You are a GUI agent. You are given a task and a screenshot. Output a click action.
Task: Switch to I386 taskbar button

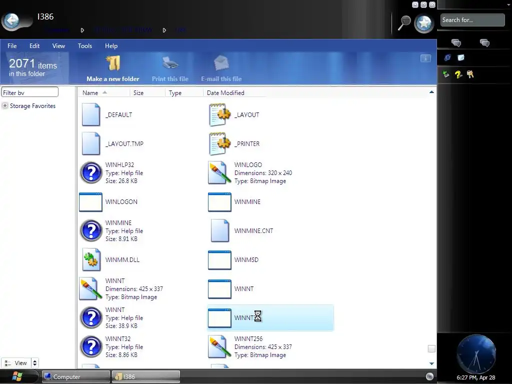[x=146, y=377]
